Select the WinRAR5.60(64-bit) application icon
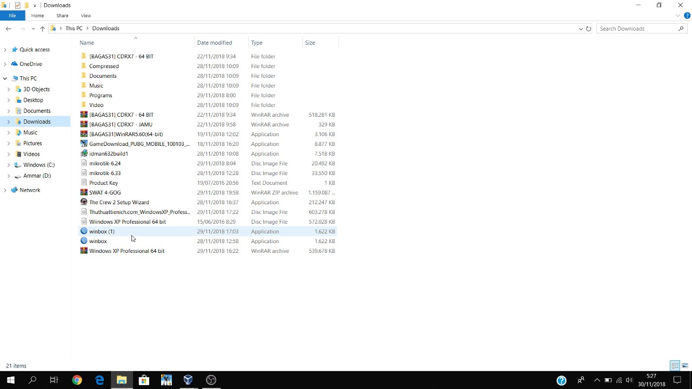 click(84, 134)
